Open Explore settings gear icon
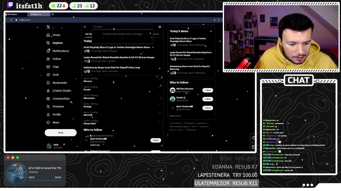This screenshot has height=191, width=341. [160, 27]
